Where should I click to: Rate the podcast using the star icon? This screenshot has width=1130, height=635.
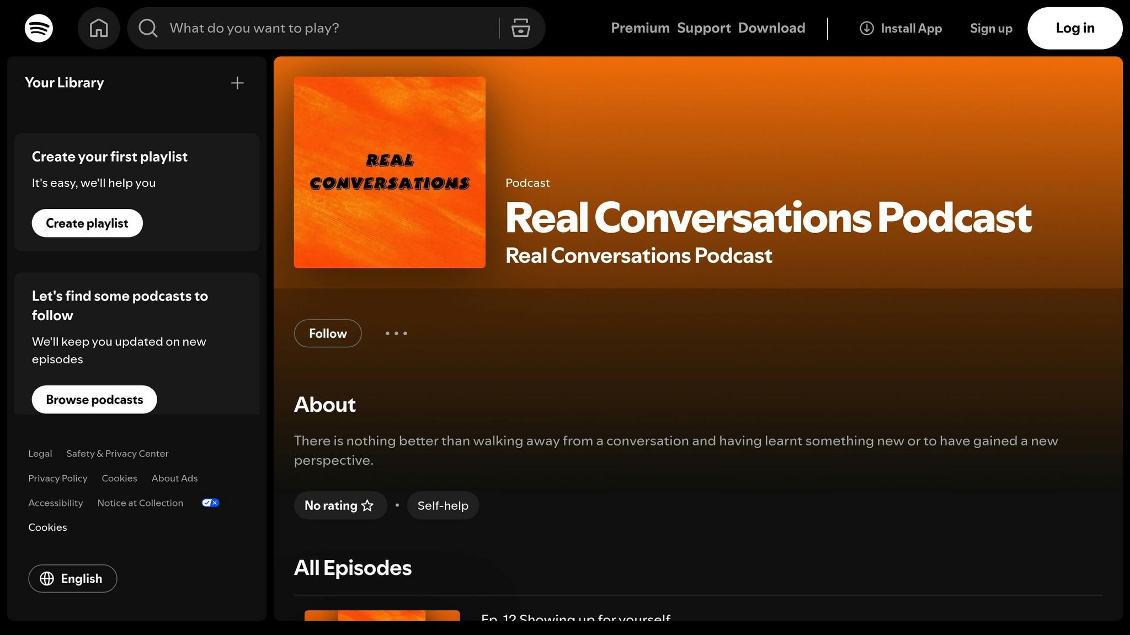366,505
